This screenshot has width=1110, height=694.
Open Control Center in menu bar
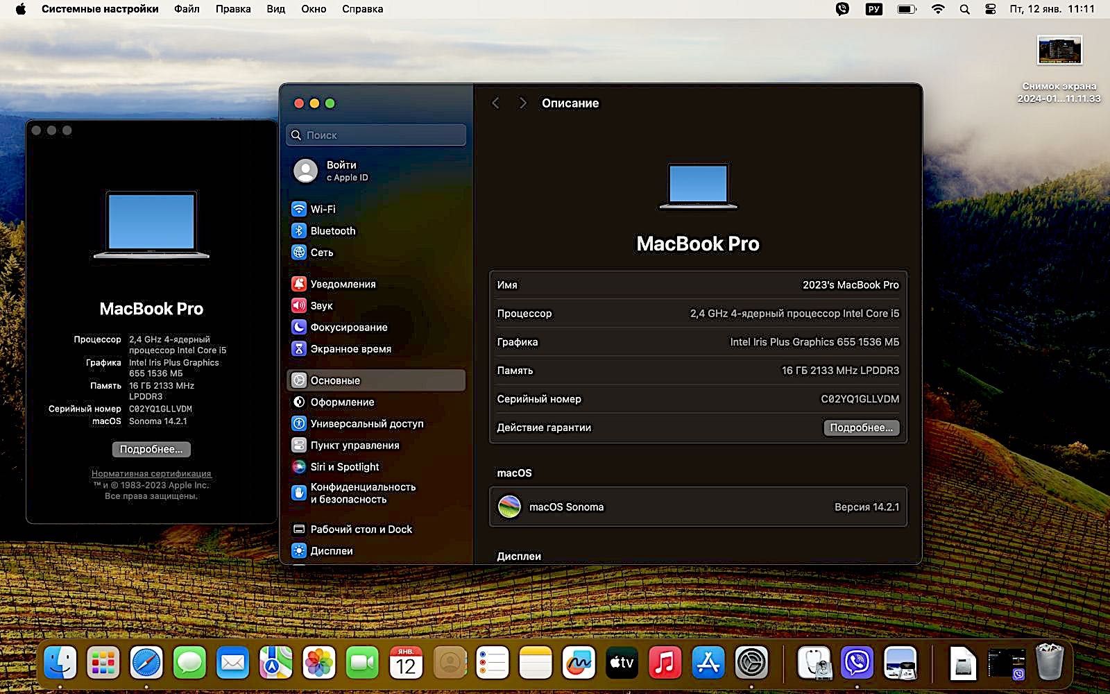click(x=991, y=9)
